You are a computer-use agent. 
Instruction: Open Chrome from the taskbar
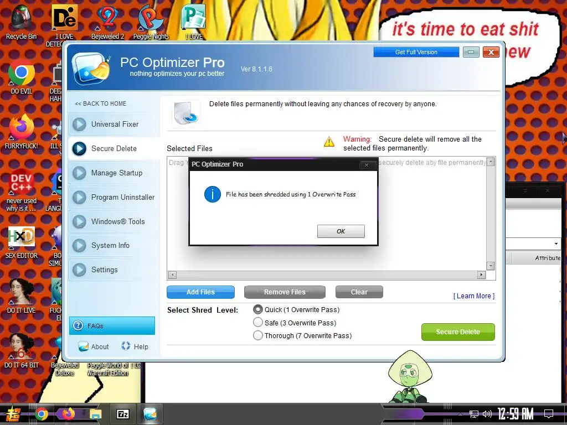click(x=41, y=414)
